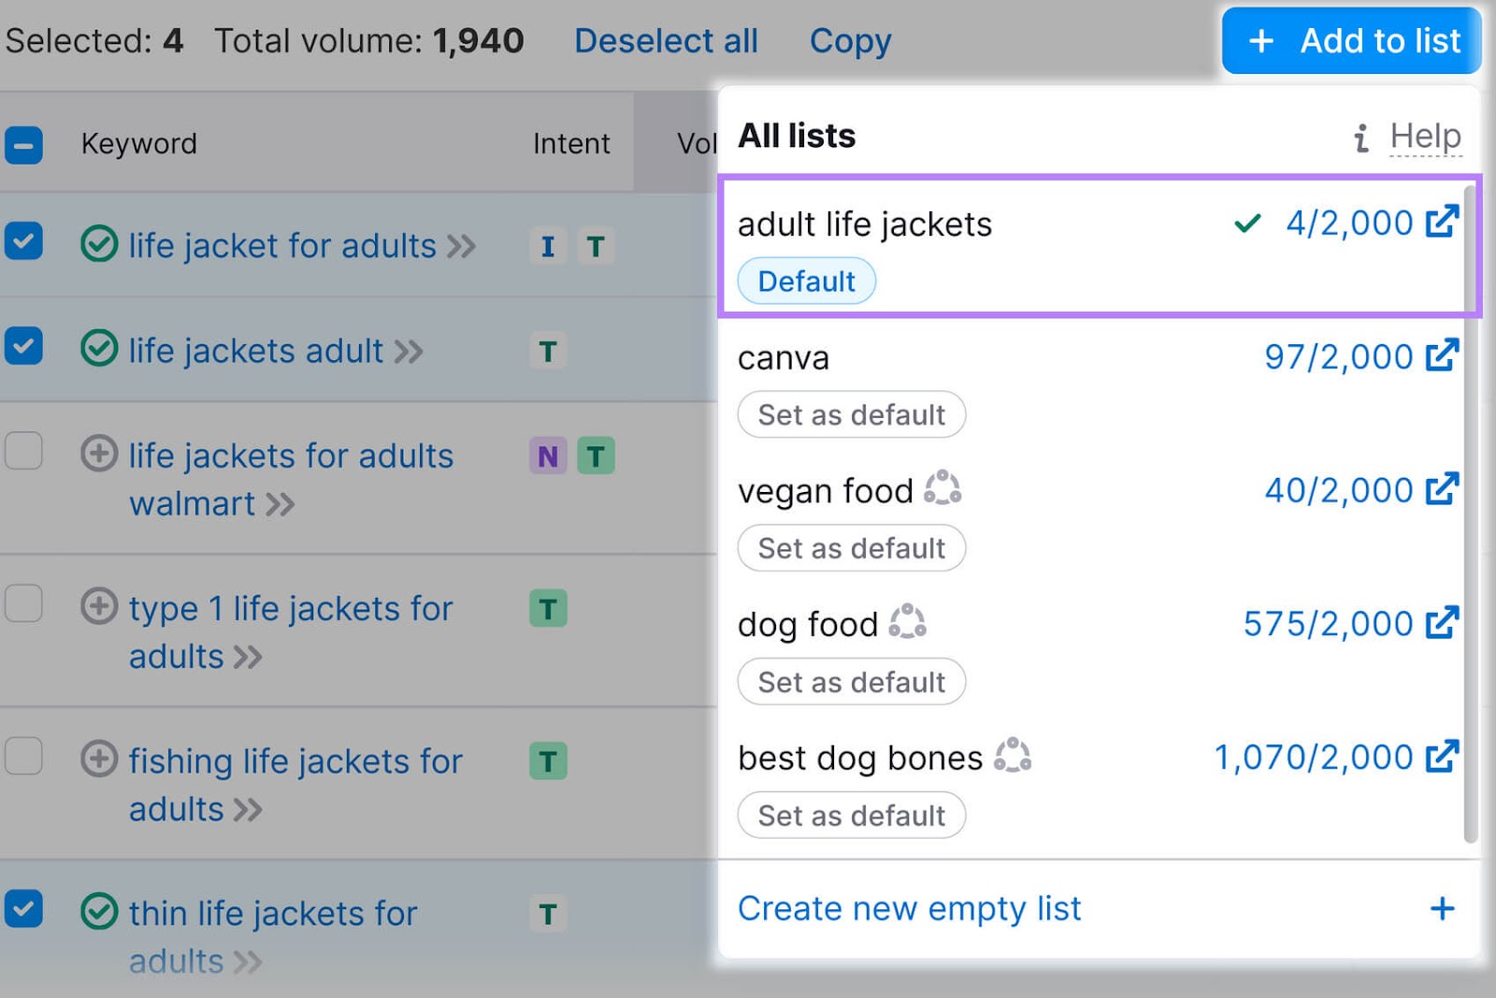Toggle the select-all keywords checkbox in header
The height and width of the screenshot is (998, 1496).
(23, 145)
